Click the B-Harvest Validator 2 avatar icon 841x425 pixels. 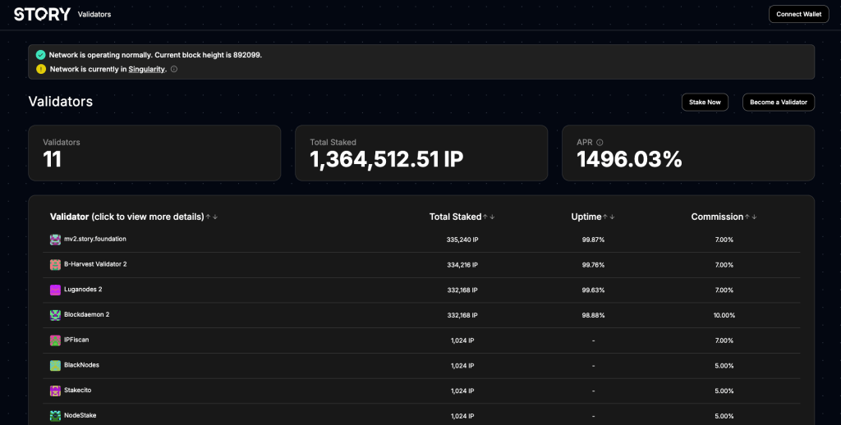[x=55, y=265]
